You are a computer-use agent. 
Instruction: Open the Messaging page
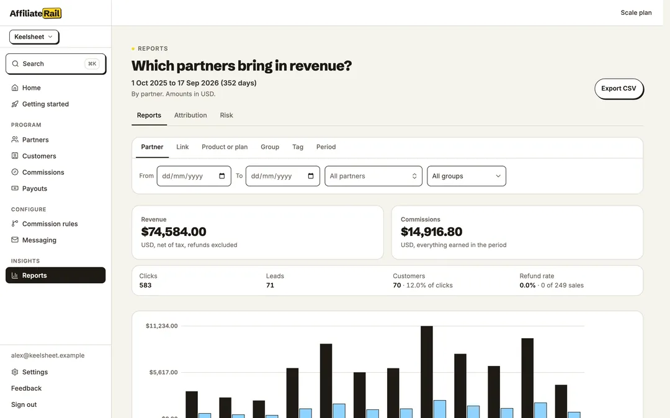click(56, 240)
